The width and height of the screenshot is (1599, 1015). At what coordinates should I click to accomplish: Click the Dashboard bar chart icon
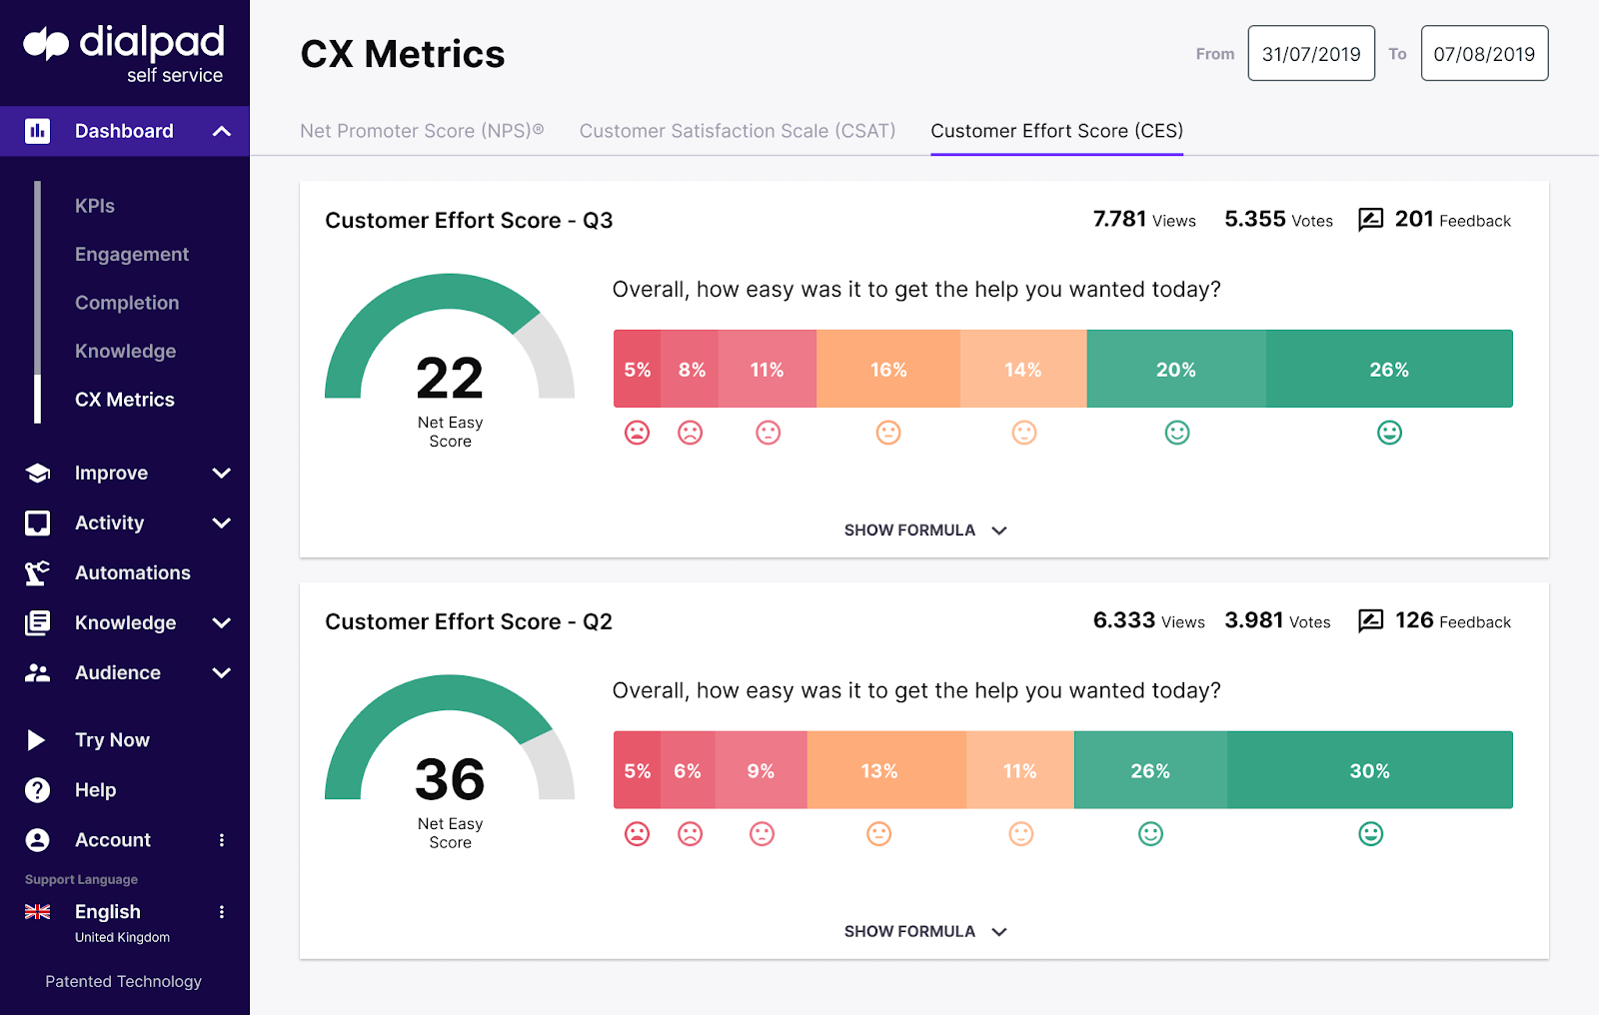coord(37,131)
